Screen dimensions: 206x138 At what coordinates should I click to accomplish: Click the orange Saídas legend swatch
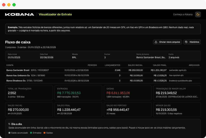(x=44, y=133)
